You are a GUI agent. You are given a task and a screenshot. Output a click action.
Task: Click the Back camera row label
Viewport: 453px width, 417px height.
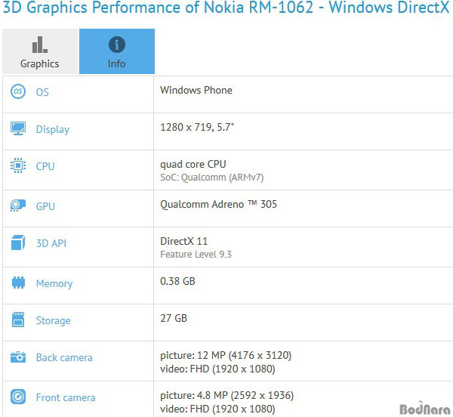tap(64, 357)
